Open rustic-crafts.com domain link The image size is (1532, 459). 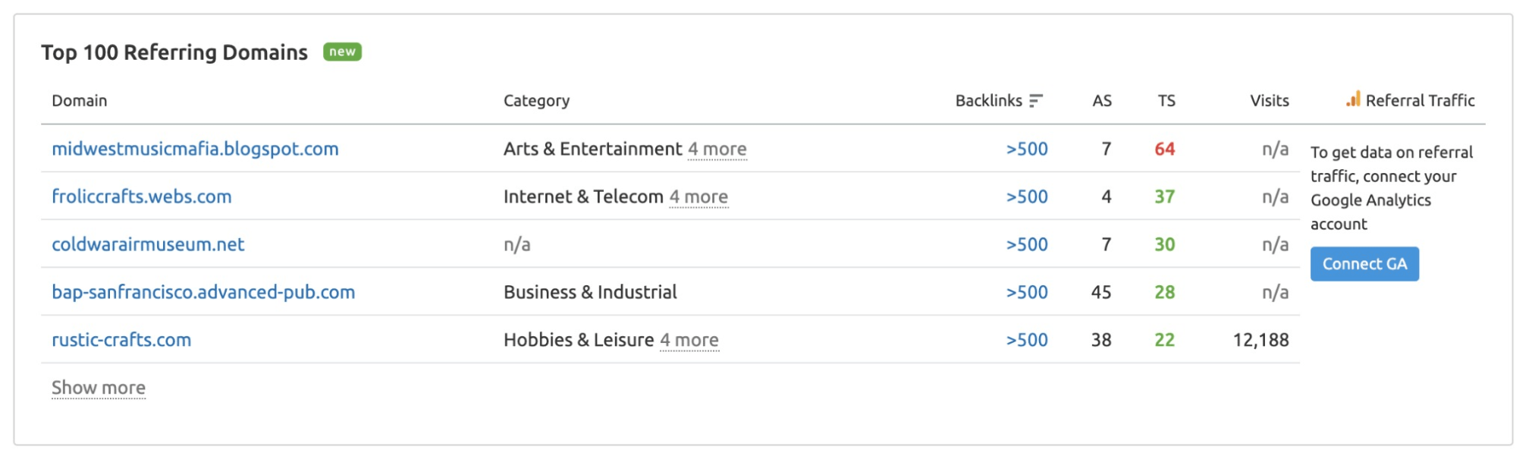pos(121,340)
